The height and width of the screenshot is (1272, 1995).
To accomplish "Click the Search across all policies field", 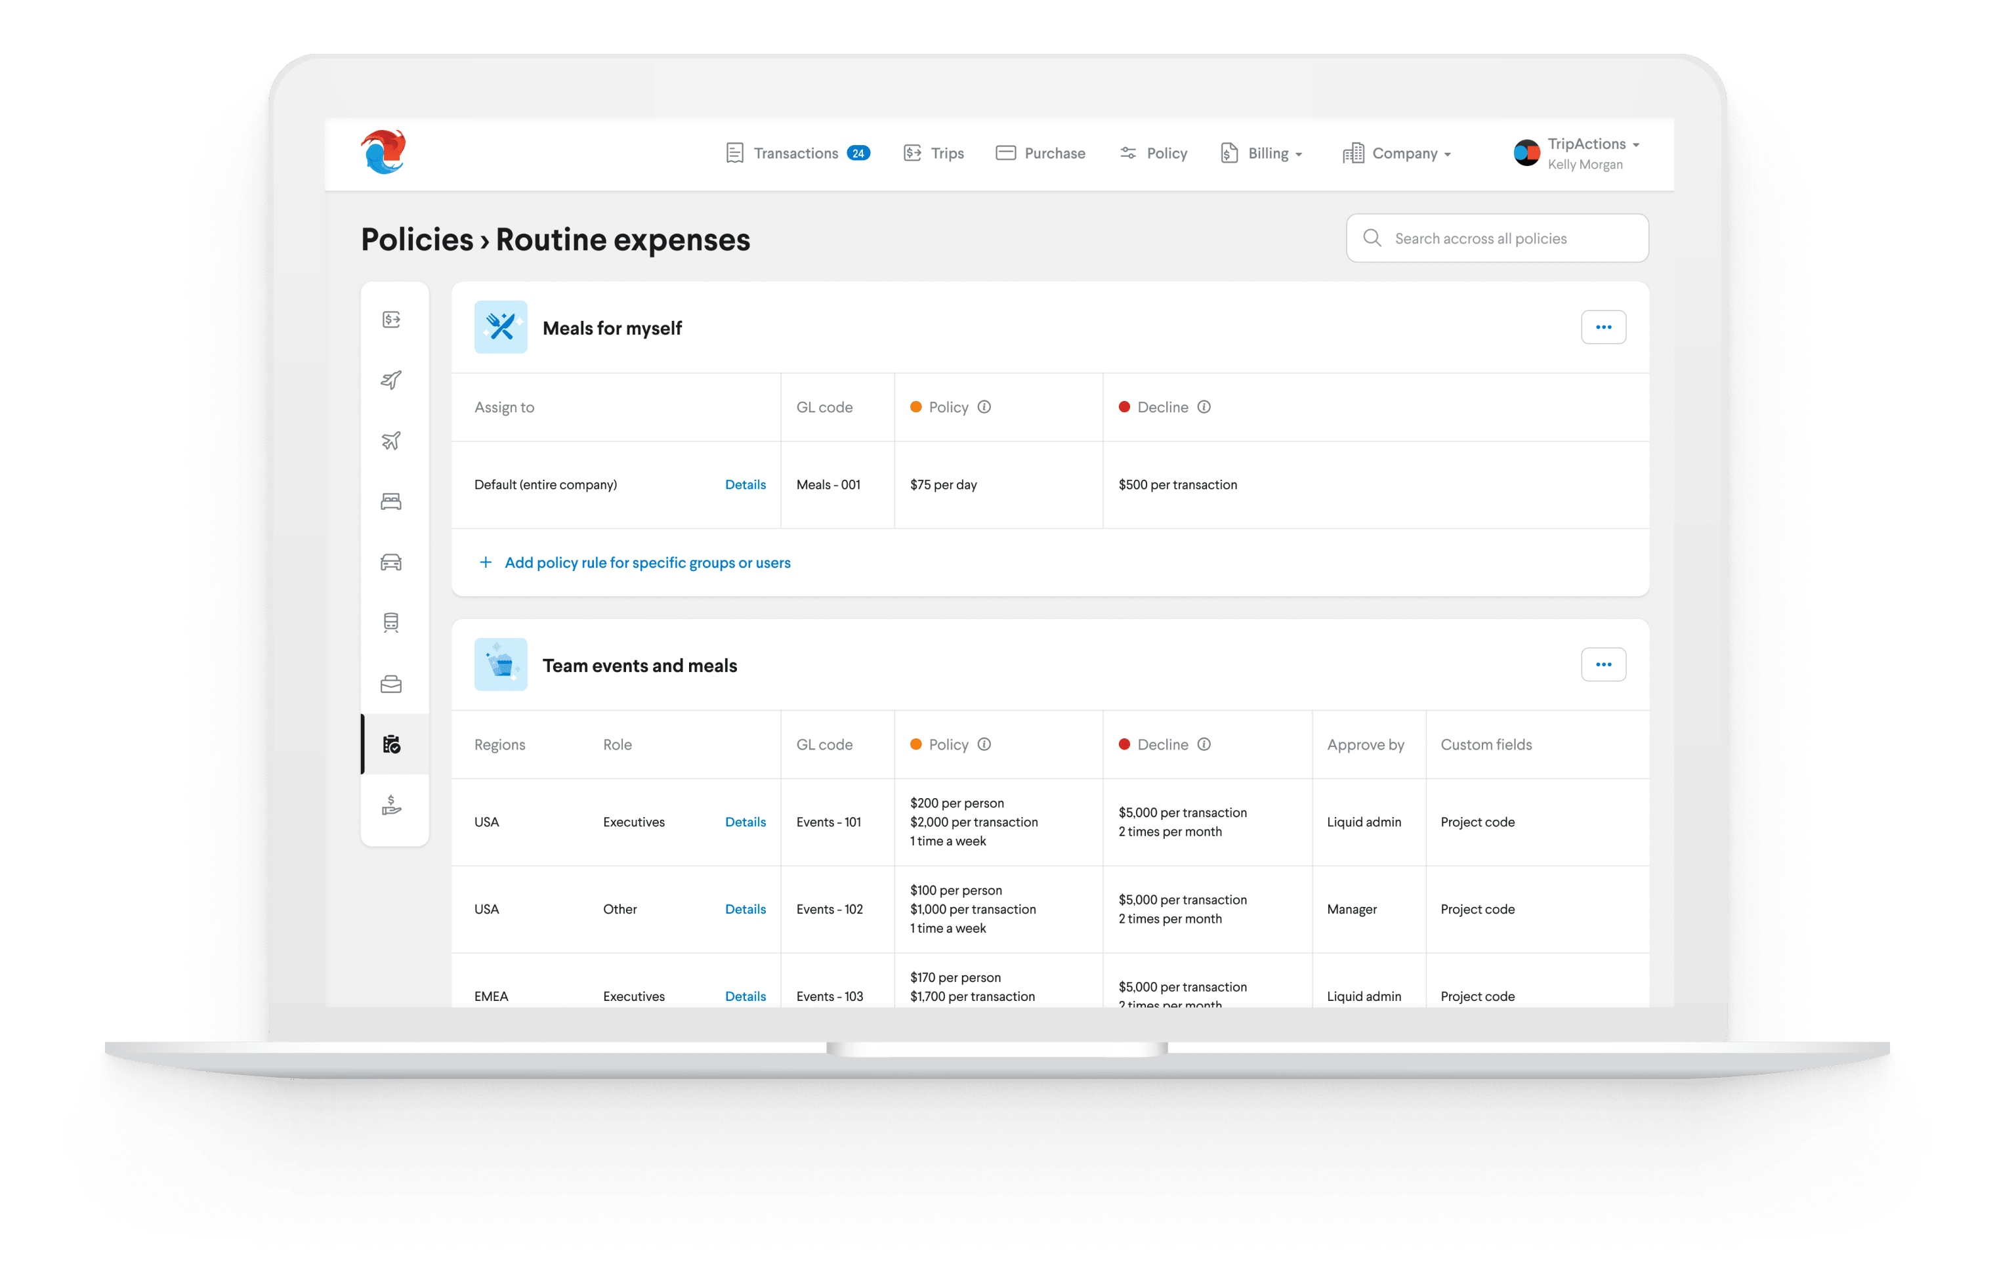I will click(x=1497, y=239).
